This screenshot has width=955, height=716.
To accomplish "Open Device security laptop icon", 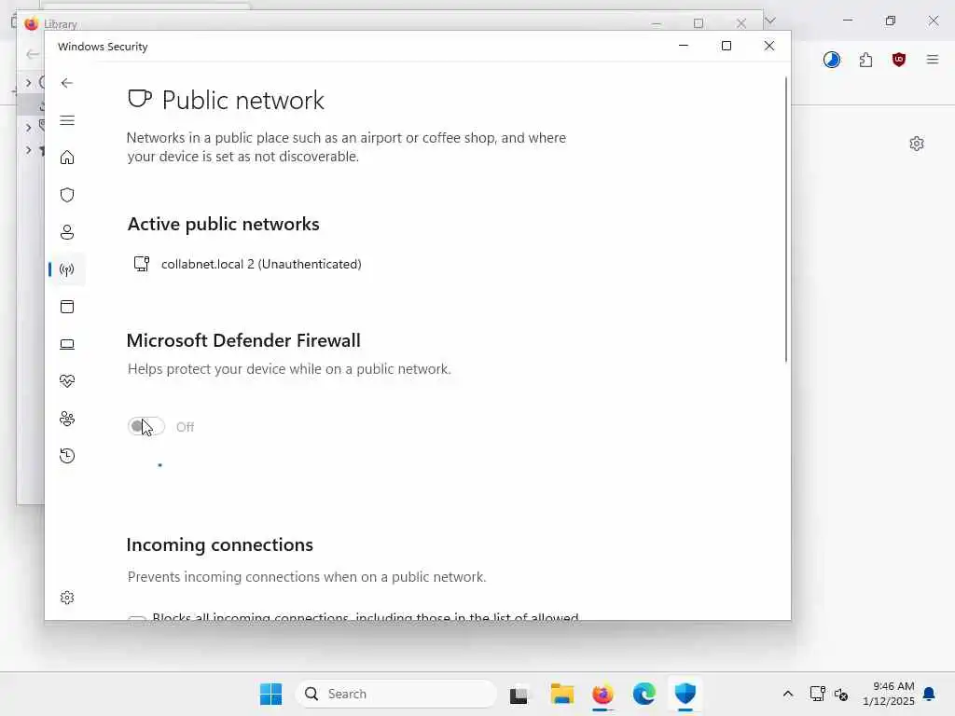I will point(67,344).
